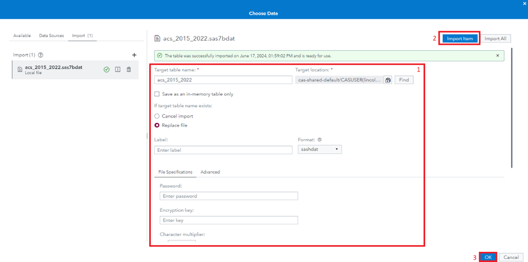Select the Cancel import radio option
The image size is (528, 262).
point(157,116)
